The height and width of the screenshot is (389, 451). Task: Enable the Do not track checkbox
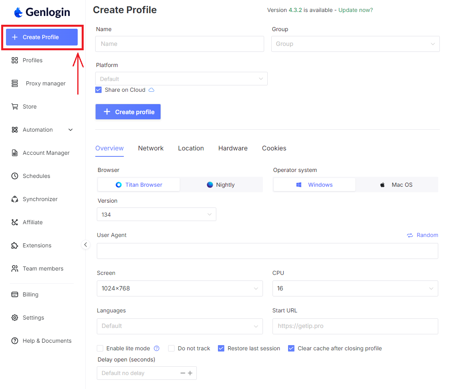(x=171, y=348)
